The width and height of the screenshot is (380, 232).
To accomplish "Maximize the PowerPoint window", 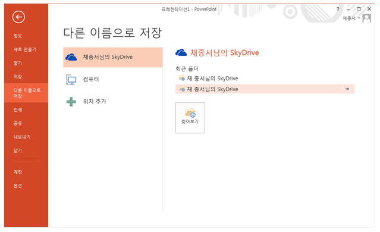I will coord(359,9).
